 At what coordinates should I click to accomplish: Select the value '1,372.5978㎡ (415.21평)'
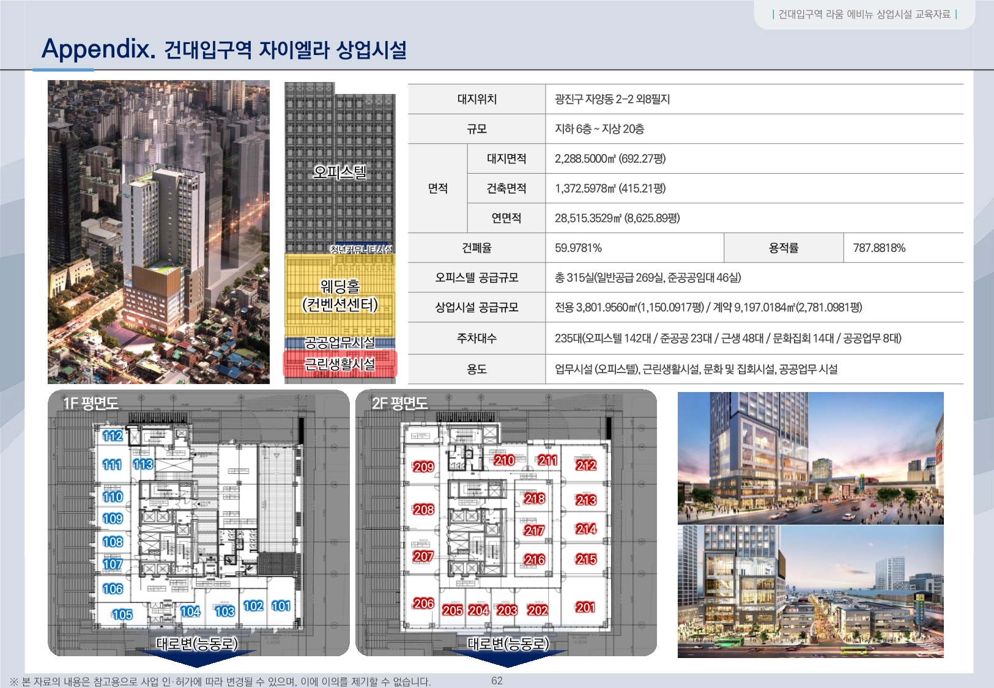pyautogui.click(x=610, y=188)
